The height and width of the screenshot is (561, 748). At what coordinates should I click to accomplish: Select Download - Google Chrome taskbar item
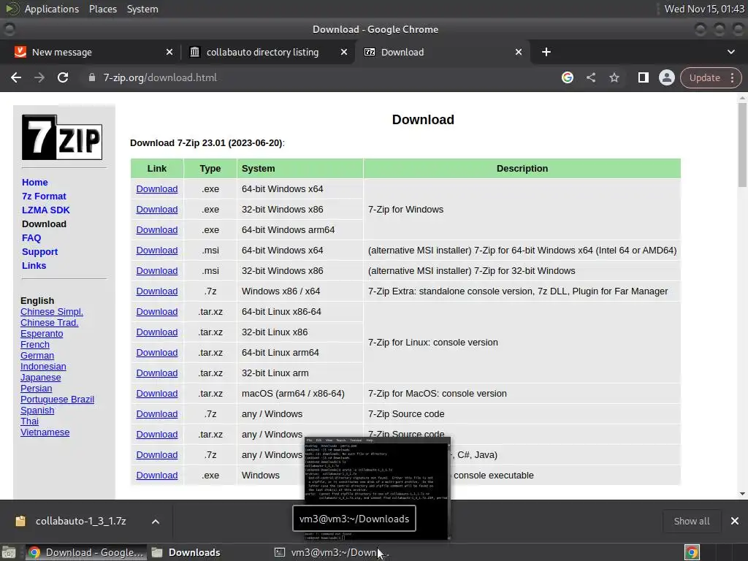pos(85,552)
